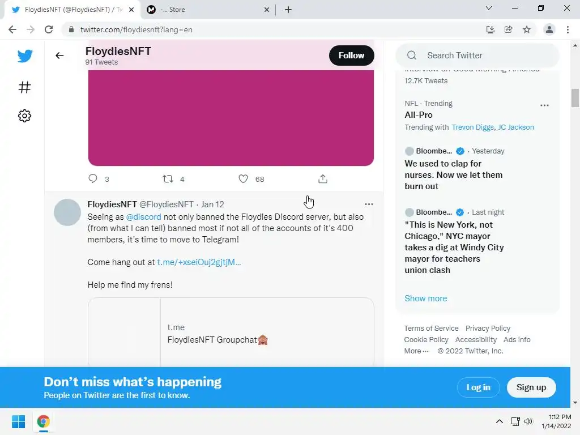The image size is (580, 435).
Task: Open Ads info link
Action: coord(517,340)
